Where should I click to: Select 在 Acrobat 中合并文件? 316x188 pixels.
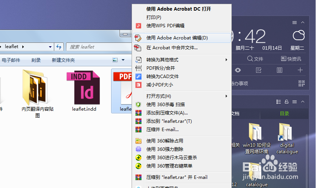click(x=172, y=48)
